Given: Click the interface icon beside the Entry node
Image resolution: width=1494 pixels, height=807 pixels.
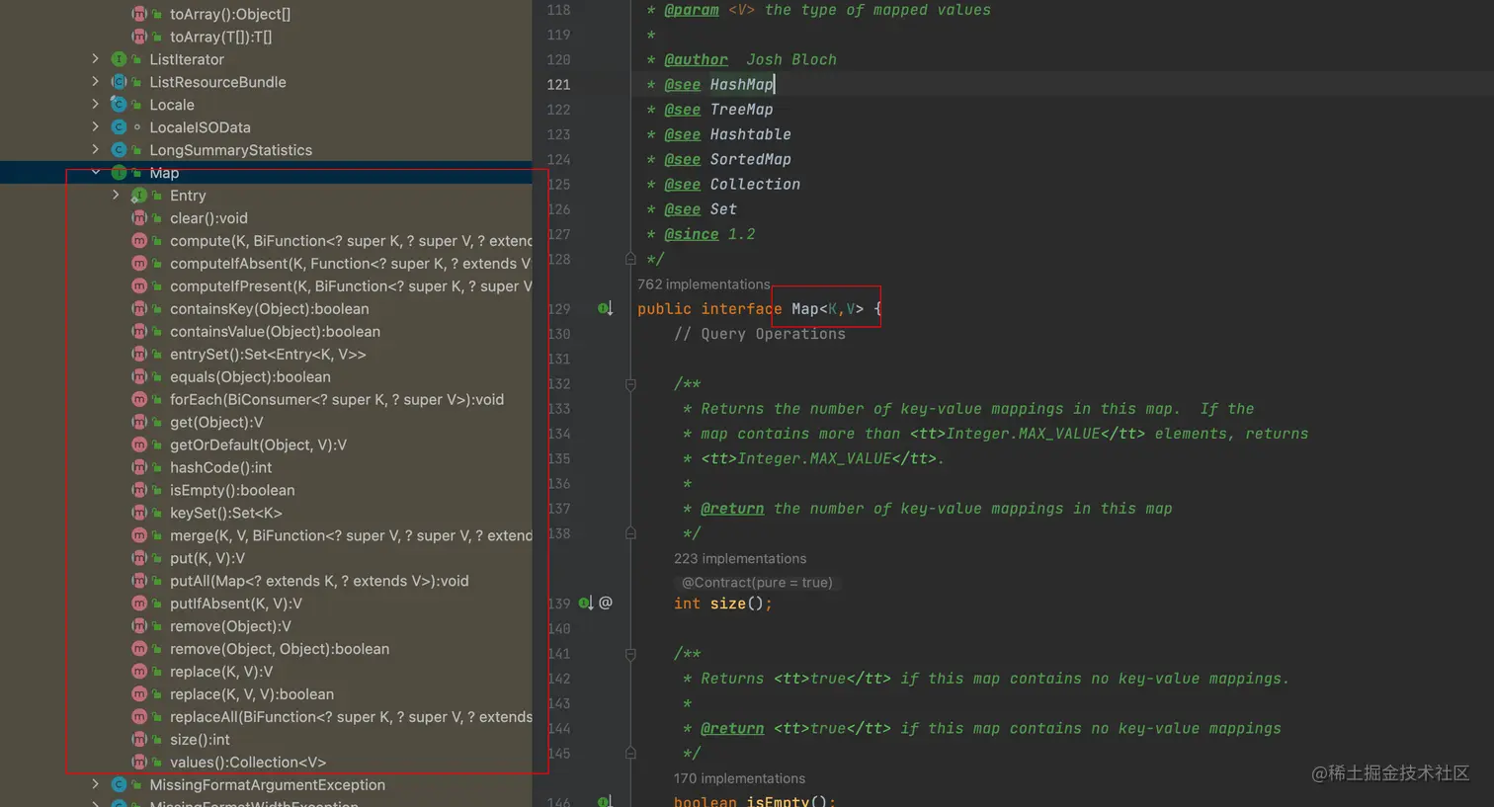Looking at the screenshot, I should [x=139, y=196].
